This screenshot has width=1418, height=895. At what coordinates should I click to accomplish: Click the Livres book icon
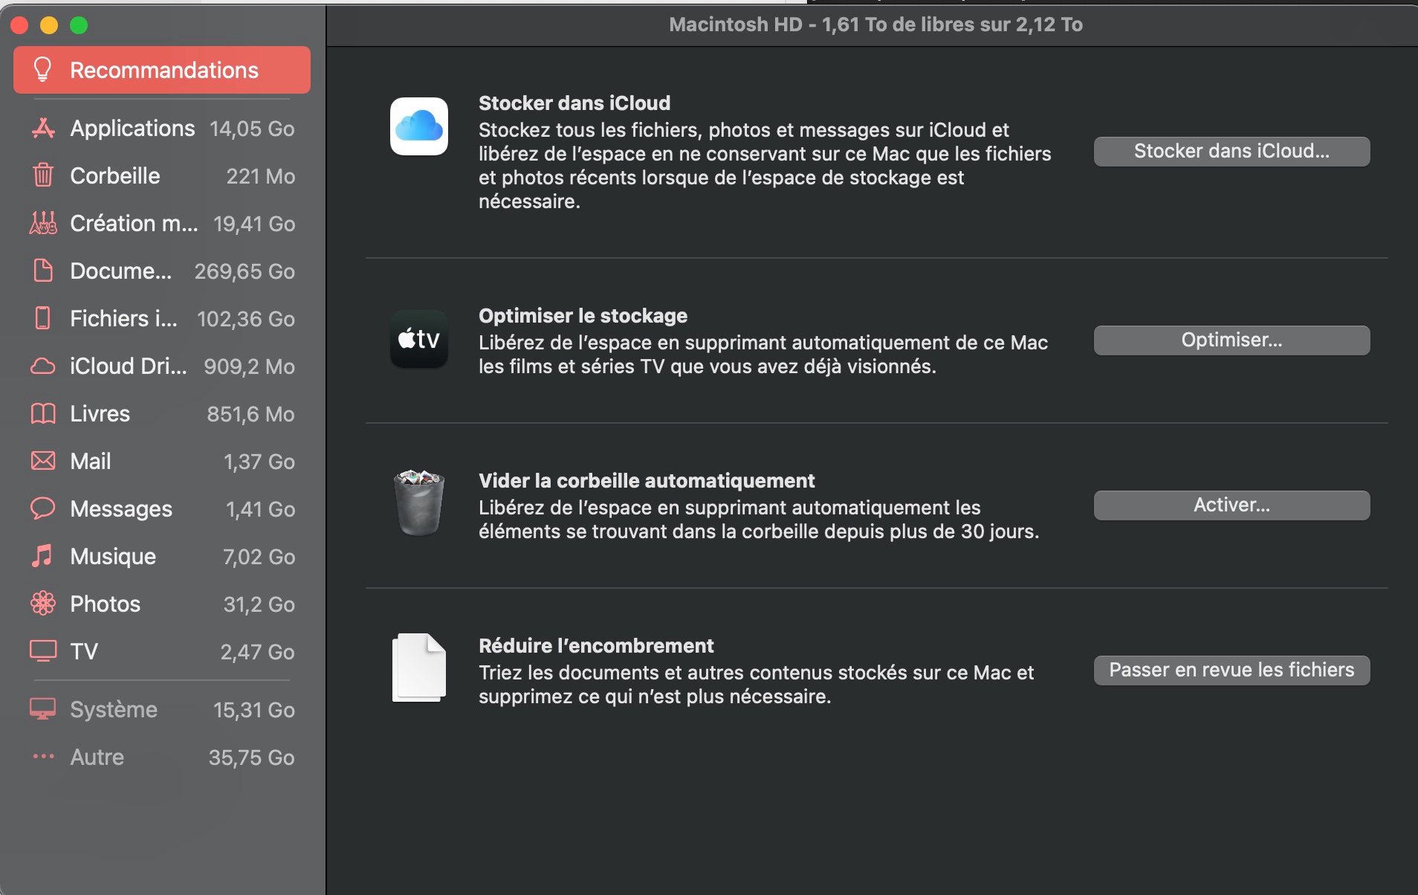point(43,413)
